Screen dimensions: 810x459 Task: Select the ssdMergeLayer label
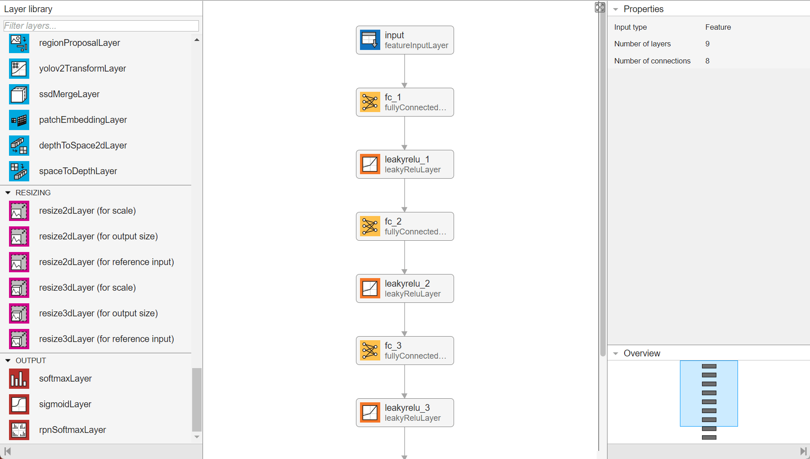pos(69,94)
